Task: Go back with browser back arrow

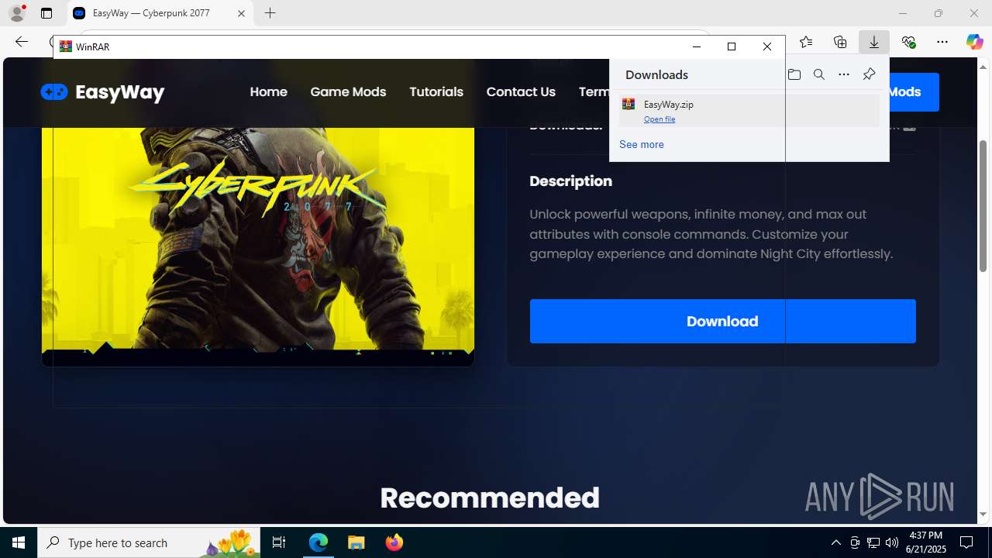Action: pos(22,42)
